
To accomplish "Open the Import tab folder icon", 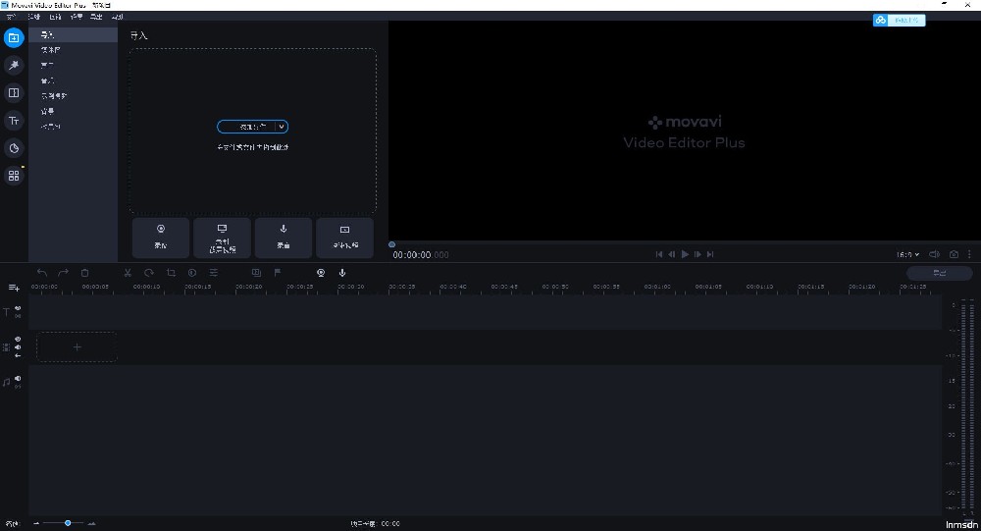I will [14, 38].
